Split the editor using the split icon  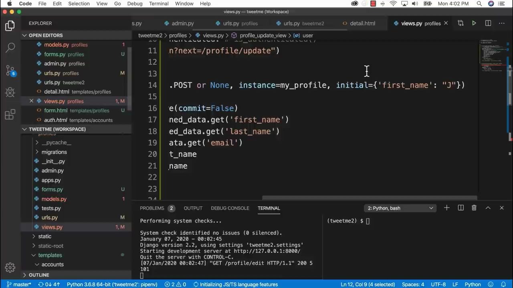click(488, 23)
